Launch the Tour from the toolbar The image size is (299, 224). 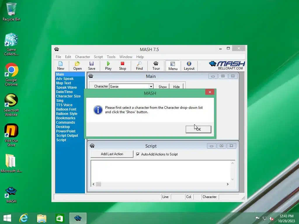[x=156, y=66]
